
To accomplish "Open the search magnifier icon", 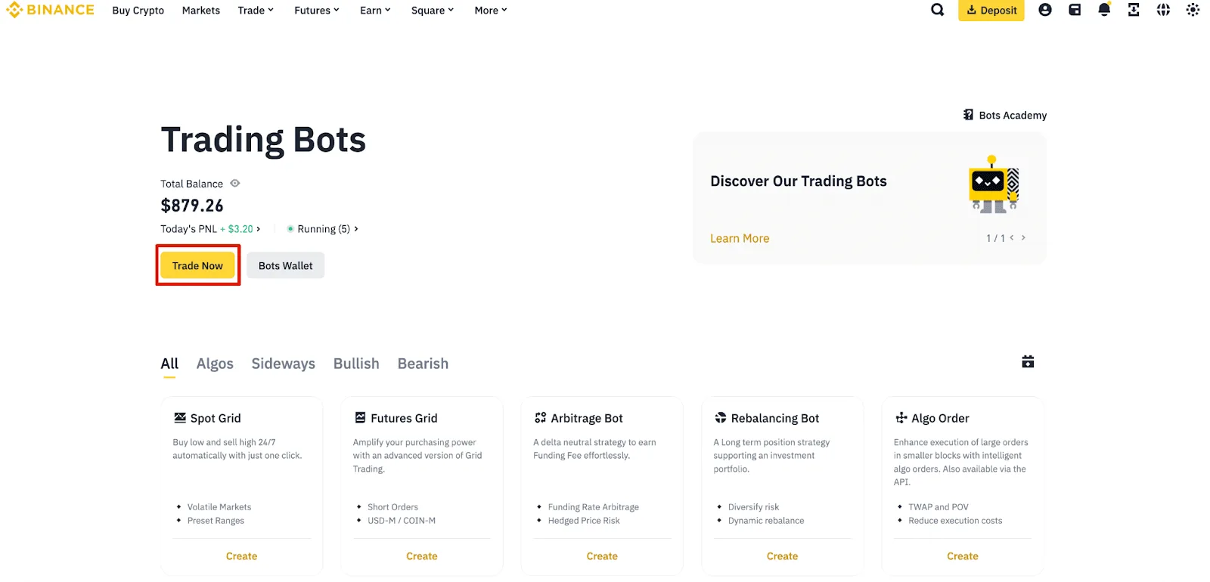I will coord(938,10).
